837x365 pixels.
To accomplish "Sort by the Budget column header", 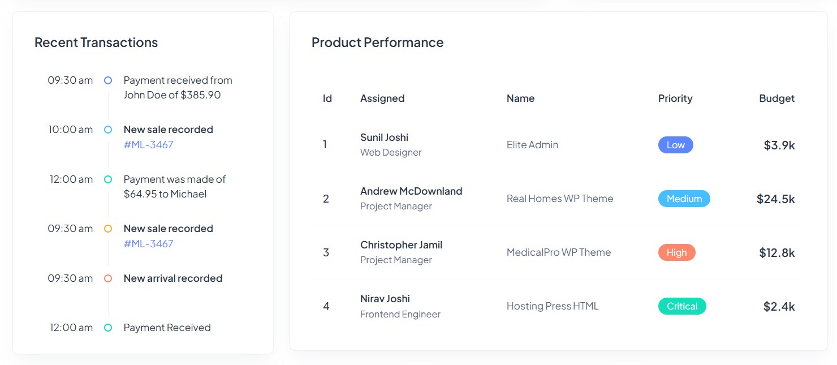I will [x=776, y=98].
